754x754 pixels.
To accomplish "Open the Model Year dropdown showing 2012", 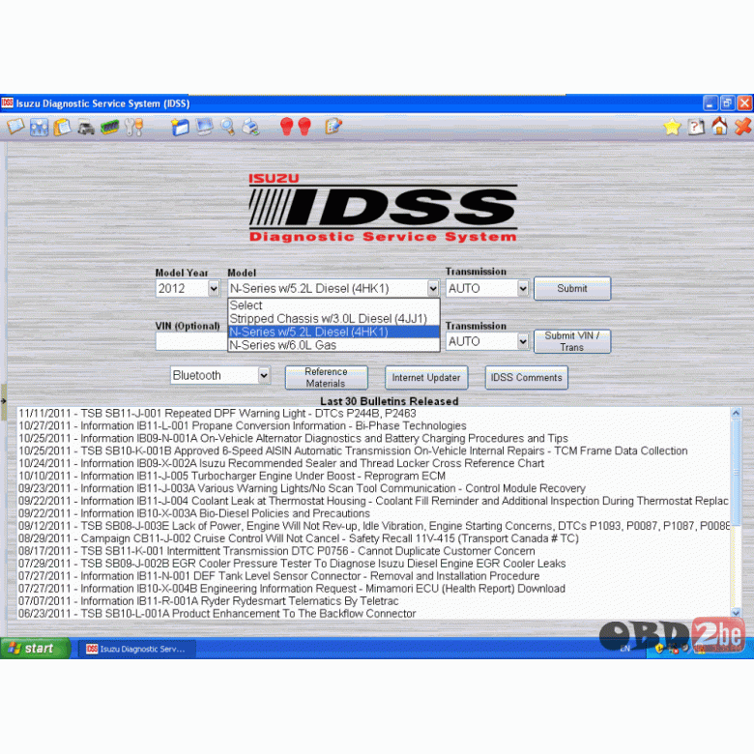I will point(188,288).
